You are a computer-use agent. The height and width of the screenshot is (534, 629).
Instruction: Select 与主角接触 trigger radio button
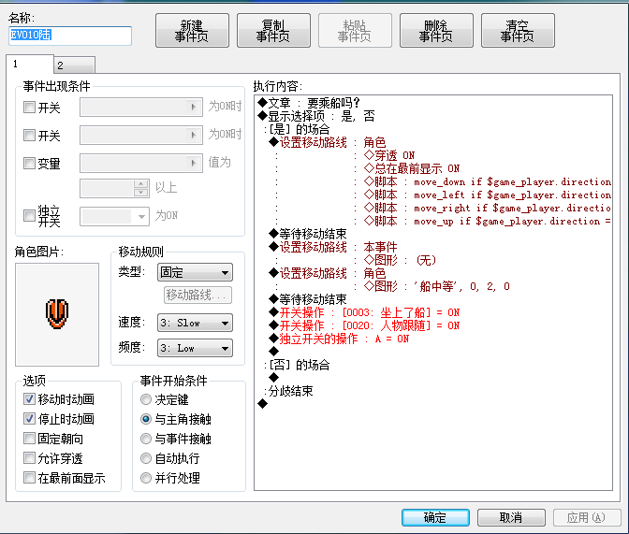coord(146,419)
